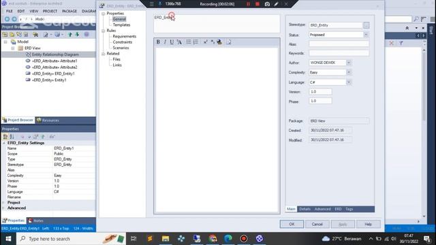Click filter funnel icon in right panel

click(401, 43)
